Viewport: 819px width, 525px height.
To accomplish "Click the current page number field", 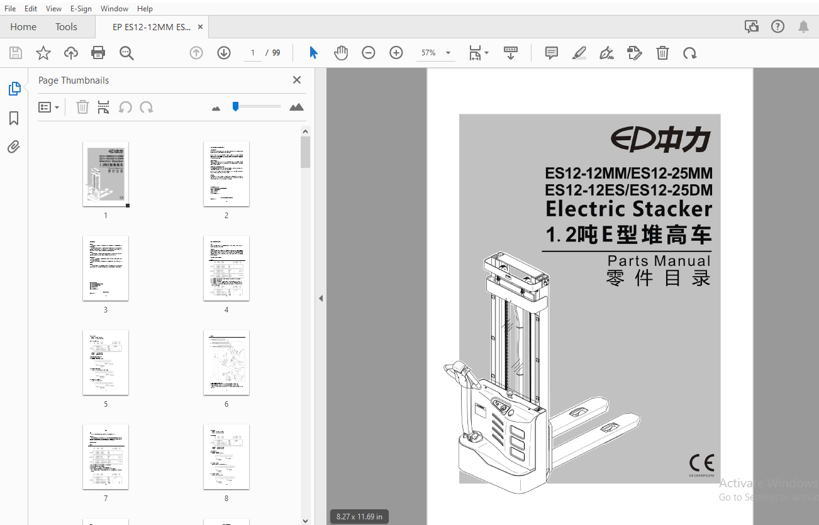I will [x=253, y=53].
